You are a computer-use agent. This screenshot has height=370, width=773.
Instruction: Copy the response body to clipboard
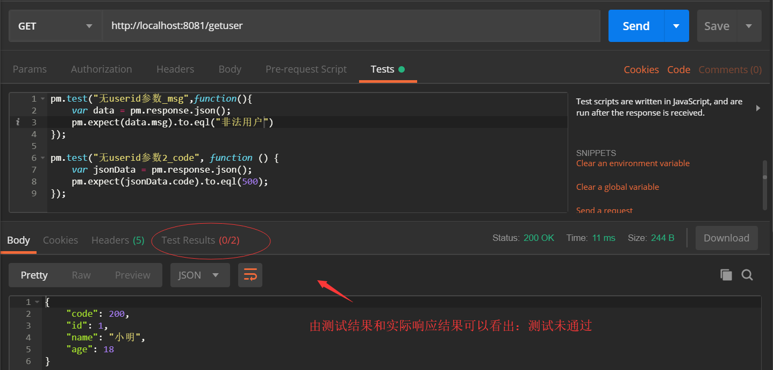pyautogui.click(x=726, y=275)
